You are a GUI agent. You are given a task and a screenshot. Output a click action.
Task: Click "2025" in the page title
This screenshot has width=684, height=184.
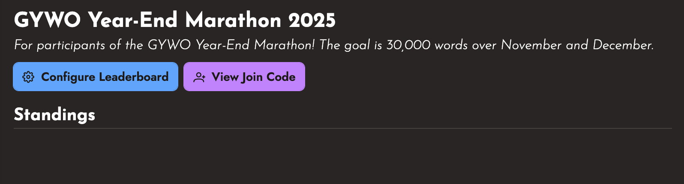click(312, 20)
